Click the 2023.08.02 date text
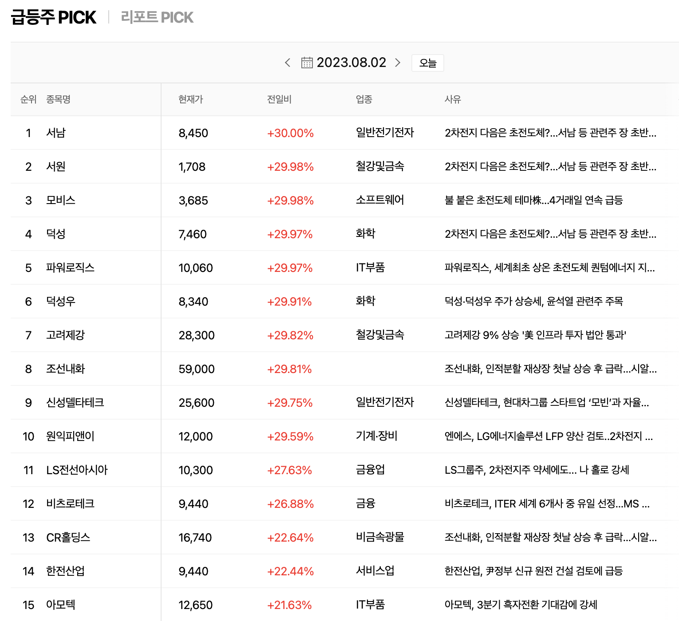679x621 pixels. [x=351, y=63]
